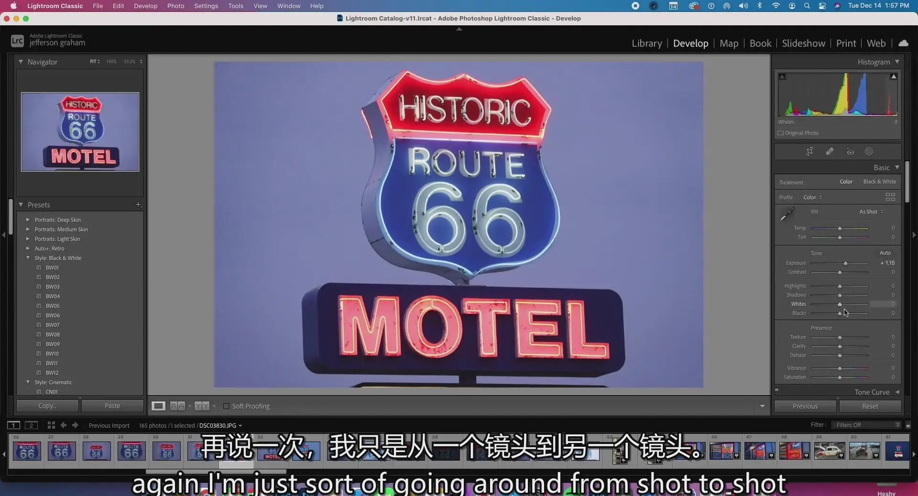Go back to previous photo arrow
918x496 pixels.
[63, 425]
